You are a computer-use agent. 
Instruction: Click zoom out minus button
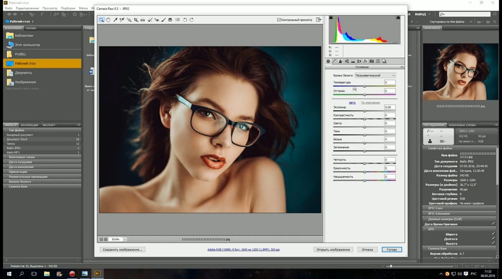point(101,239)
